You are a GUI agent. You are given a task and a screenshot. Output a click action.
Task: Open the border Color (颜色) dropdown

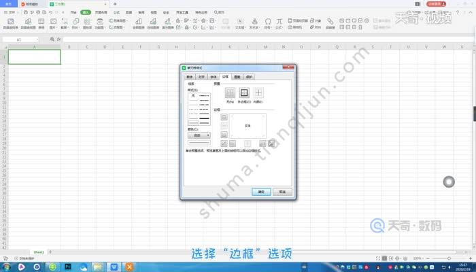pos(199,135)
